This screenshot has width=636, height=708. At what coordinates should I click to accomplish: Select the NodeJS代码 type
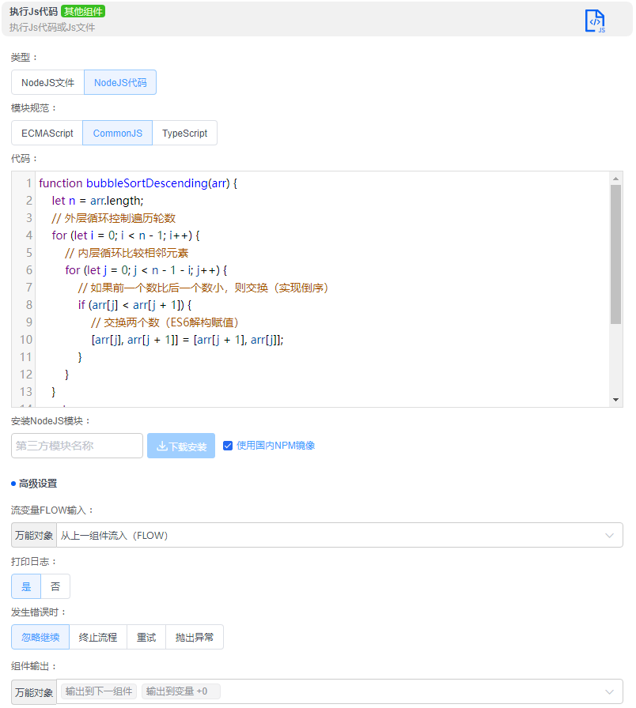point(120,82)
